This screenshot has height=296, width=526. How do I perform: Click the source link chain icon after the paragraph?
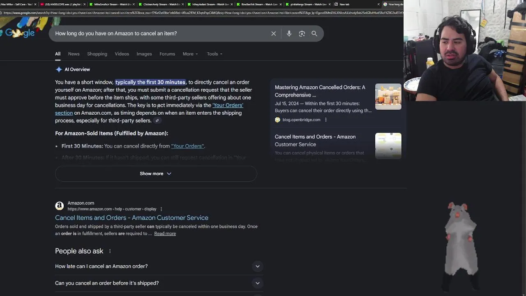pos(157,120)
